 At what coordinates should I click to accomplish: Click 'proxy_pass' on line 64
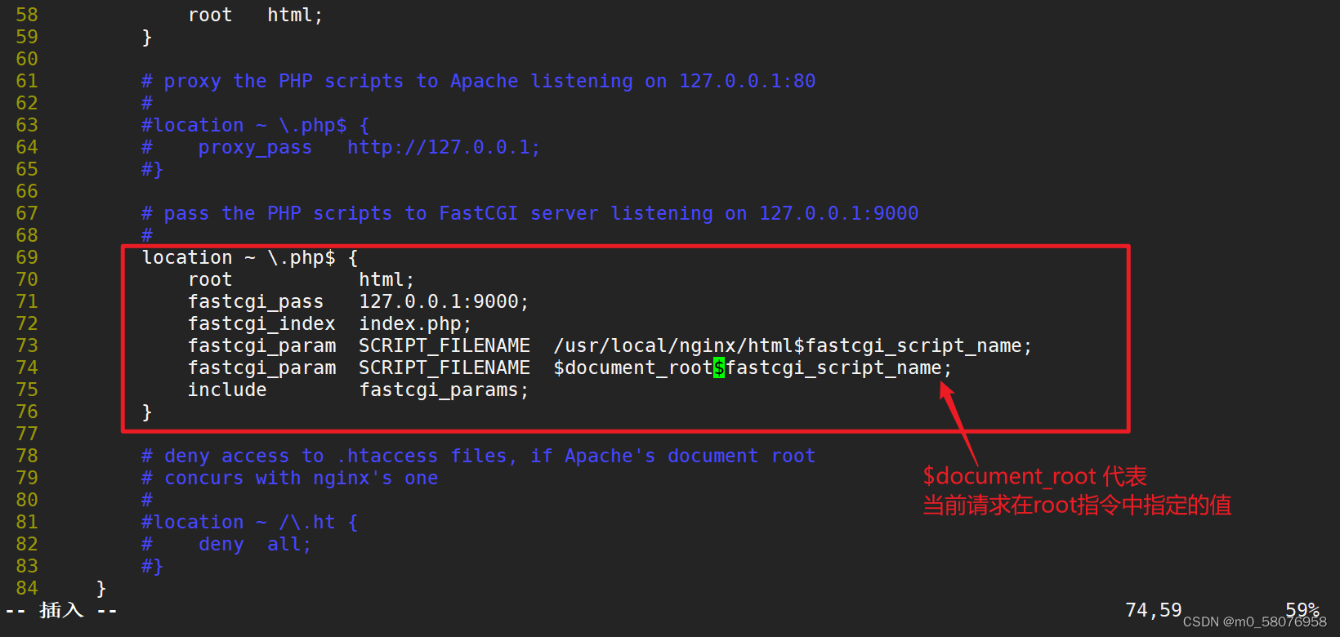(x=255, y=147)
